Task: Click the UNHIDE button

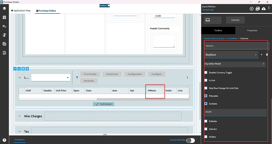Action: (235, 20)
